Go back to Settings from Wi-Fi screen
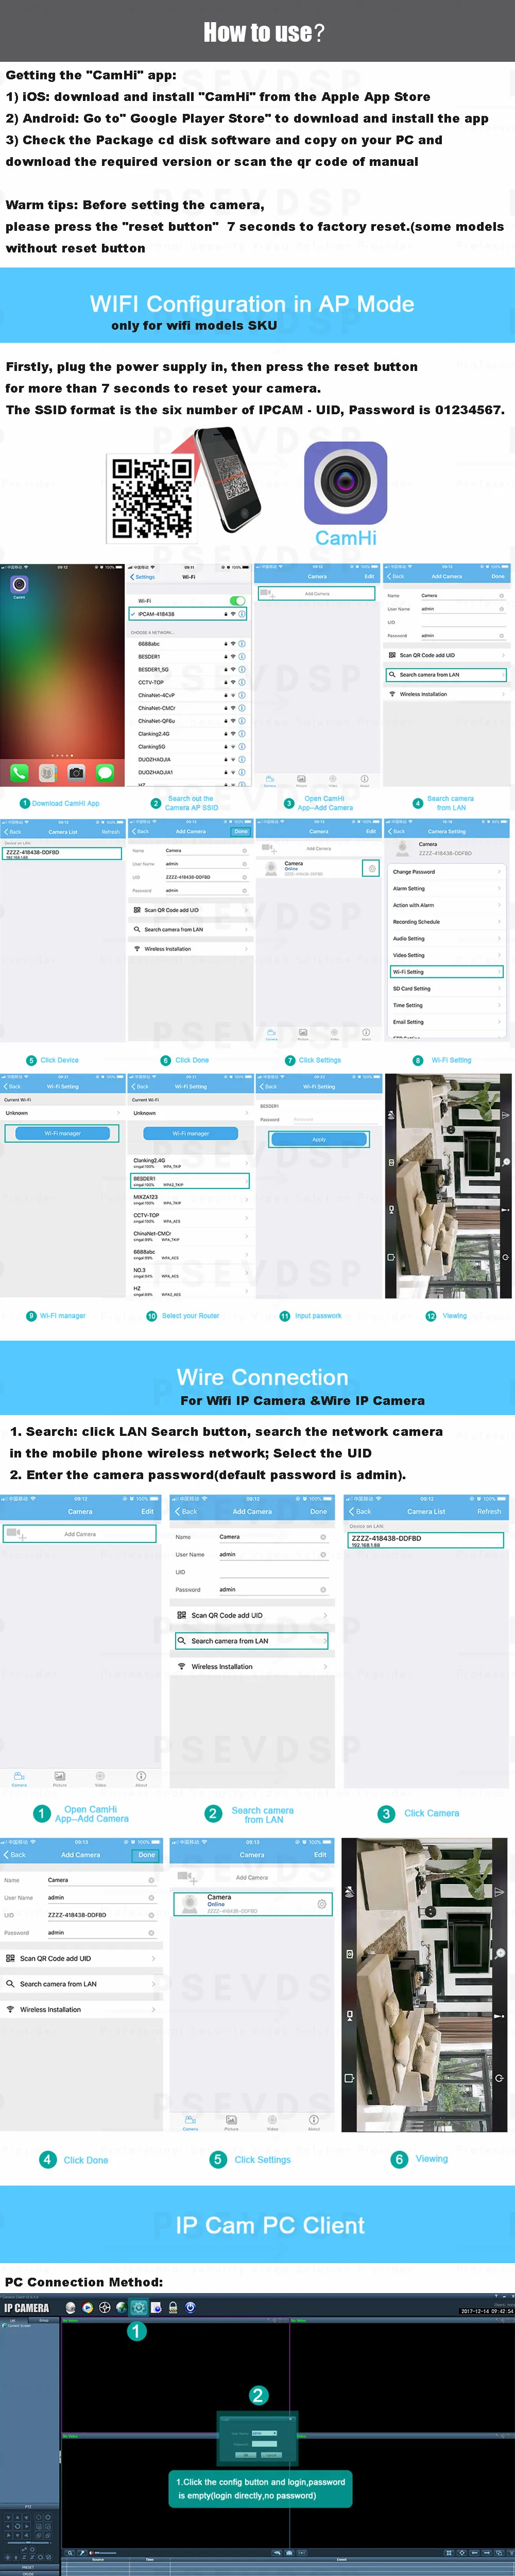The image size is (515, 2576). point(143,577)
